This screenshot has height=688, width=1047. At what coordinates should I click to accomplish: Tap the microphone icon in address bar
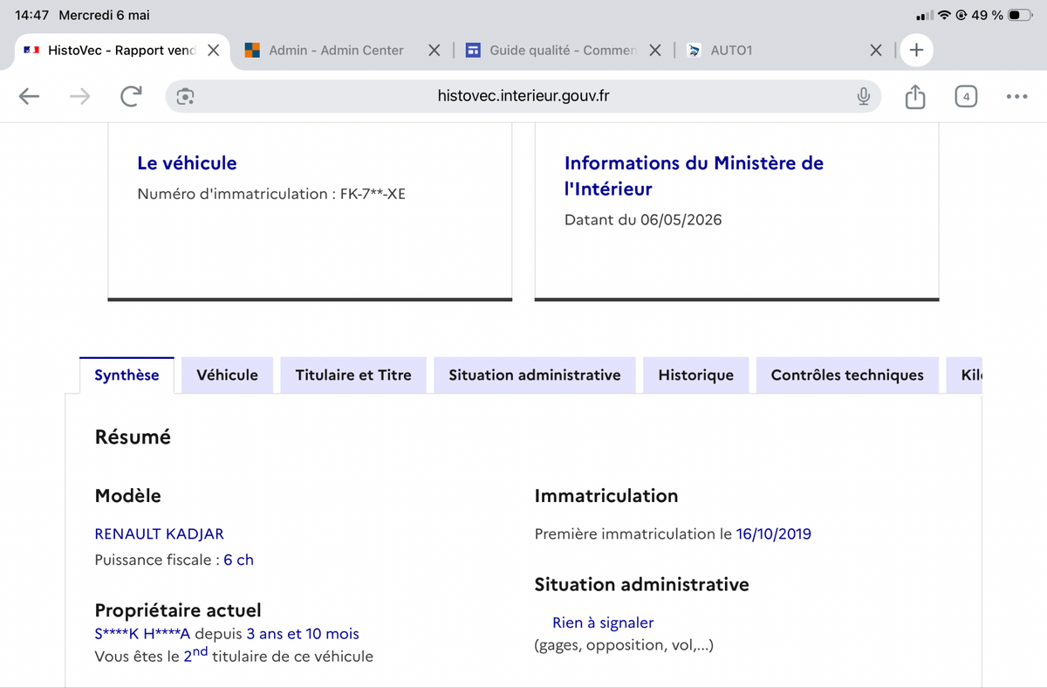click(x=863, y=97)
